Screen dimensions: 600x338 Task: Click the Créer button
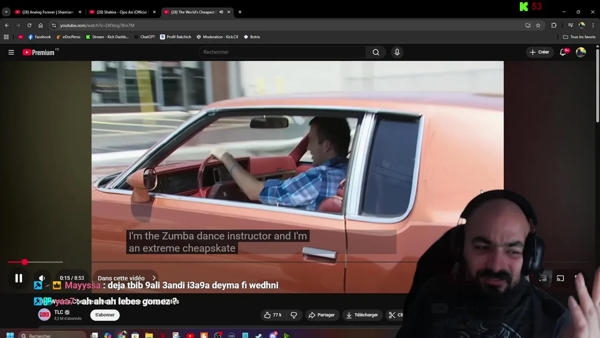[x=539, y=52]
